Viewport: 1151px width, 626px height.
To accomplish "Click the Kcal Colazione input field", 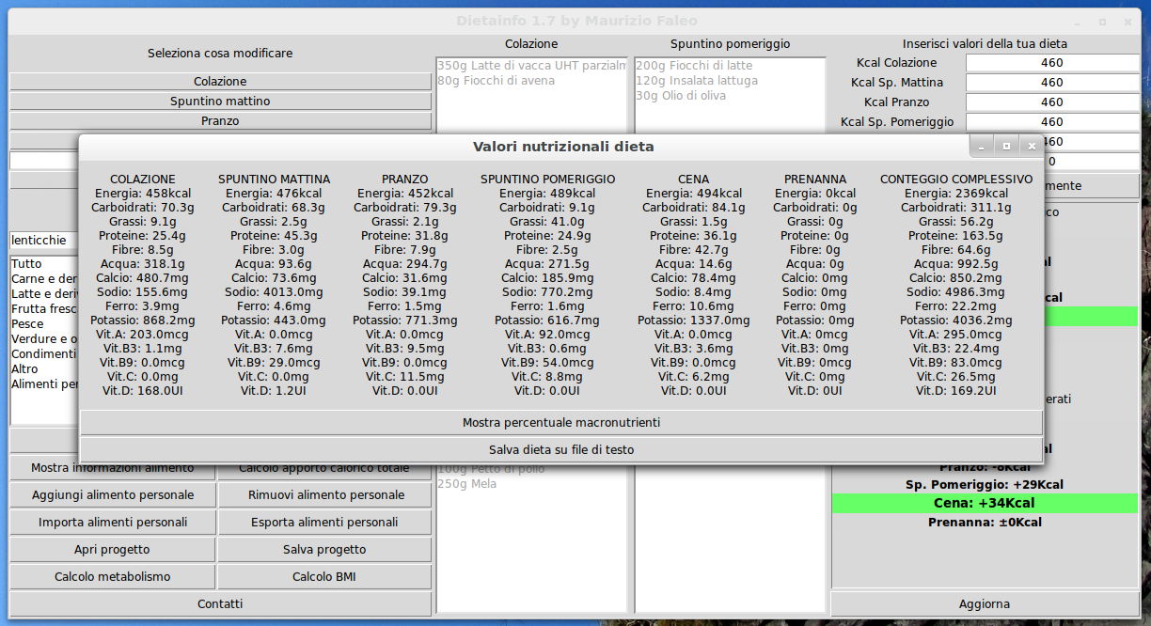I will click(1051, 63).
